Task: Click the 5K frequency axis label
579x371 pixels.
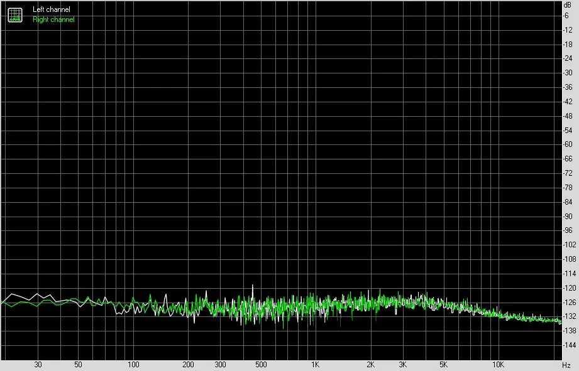Action: 443,365
